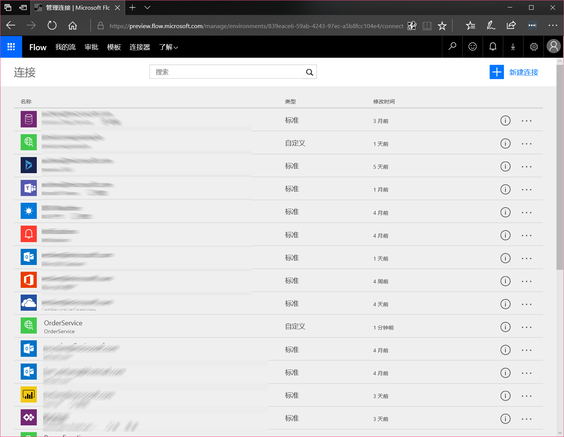
Task: Open the app launcher waffle icon
Action: [x=11, y=47]
